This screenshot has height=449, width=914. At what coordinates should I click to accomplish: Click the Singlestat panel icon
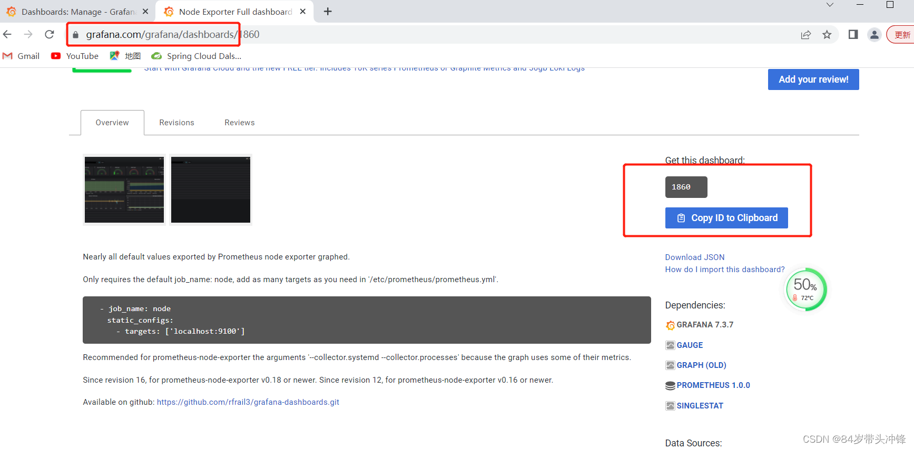pos(670,406)
